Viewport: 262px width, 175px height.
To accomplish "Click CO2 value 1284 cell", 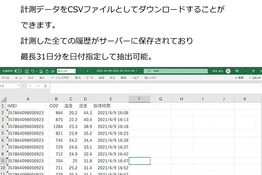I will [x=56, y=126].
